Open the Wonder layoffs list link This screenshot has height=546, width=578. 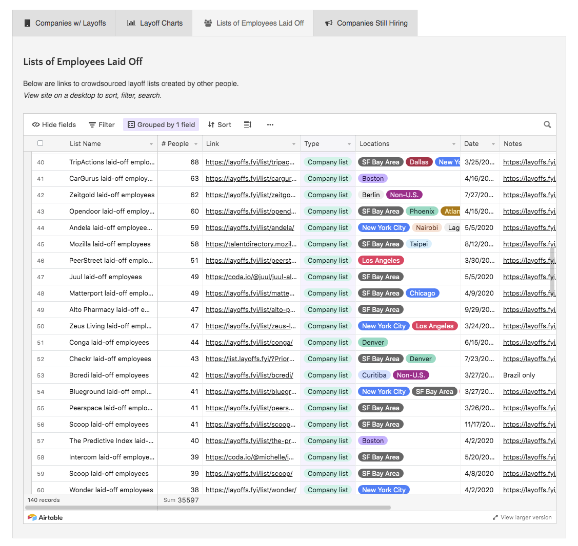click(251, 490)
